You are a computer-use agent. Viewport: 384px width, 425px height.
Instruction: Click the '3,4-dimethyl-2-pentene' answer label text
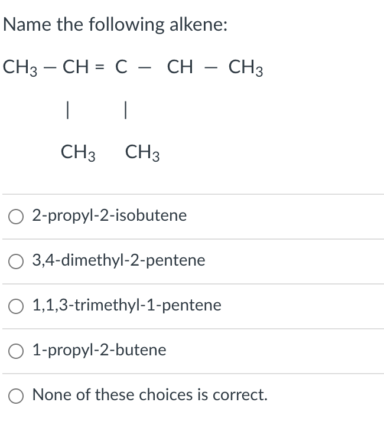click(119, 260)
